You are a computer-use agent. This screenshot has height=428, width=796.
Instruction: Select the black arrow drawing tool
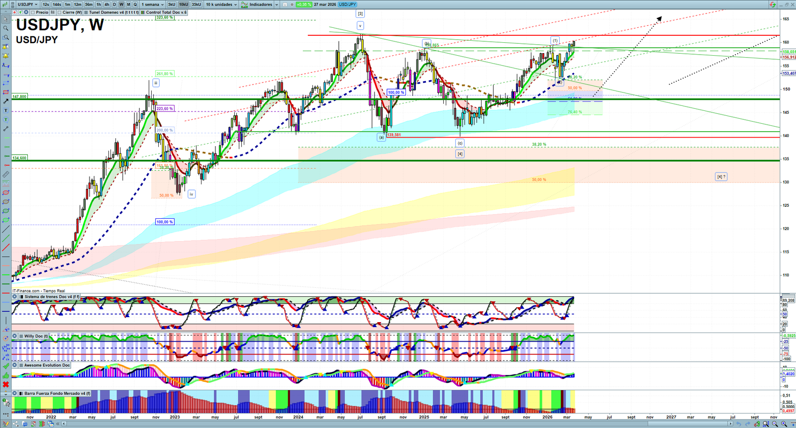click(x=5, y=101)
